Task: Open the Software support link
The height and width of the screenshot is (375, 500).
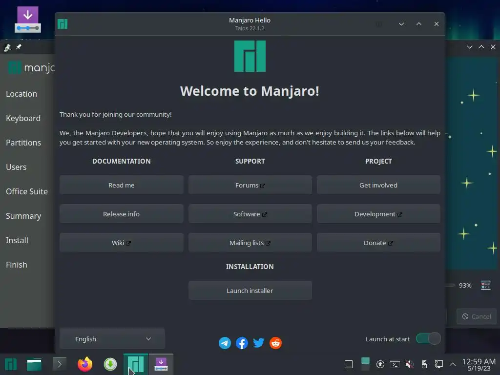Action: [250, 214]
